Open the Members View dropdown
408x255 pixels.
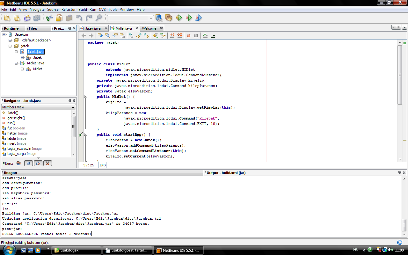pyautogui.click(x=39, y=107)
